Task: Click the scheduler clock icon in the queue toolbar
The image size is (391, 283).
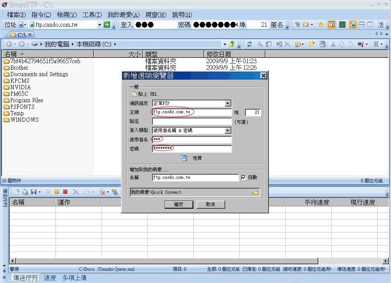Action: click(x=115, y=192)
